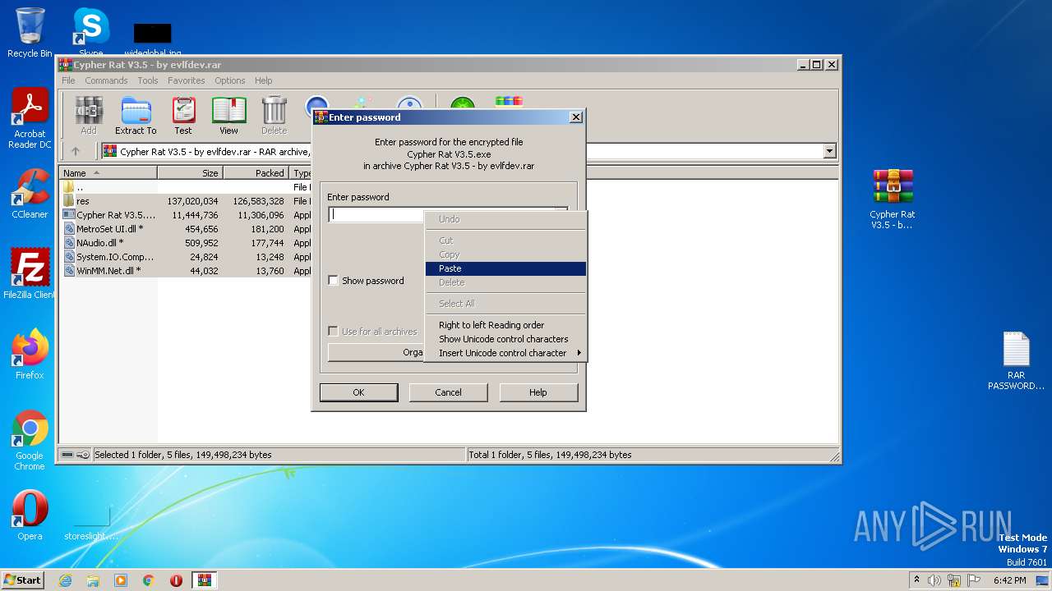Viewport: 1052px width, 591px height.
Task: Show hidden tray icons arrow
Action: [x=916, y=580]
